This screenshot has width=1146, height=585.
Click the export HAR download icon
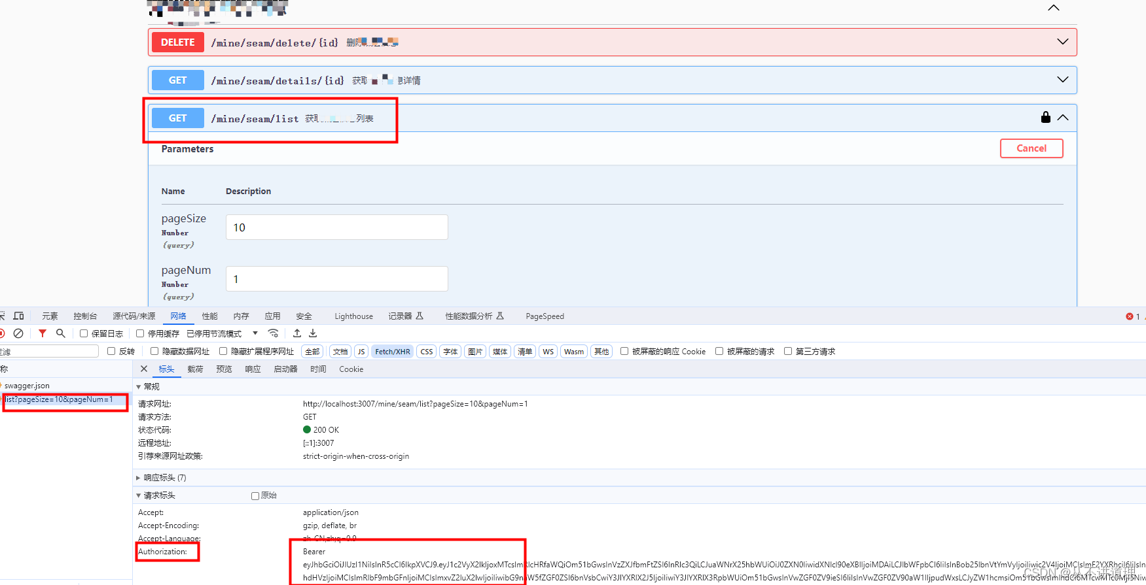tap(313, 333)
